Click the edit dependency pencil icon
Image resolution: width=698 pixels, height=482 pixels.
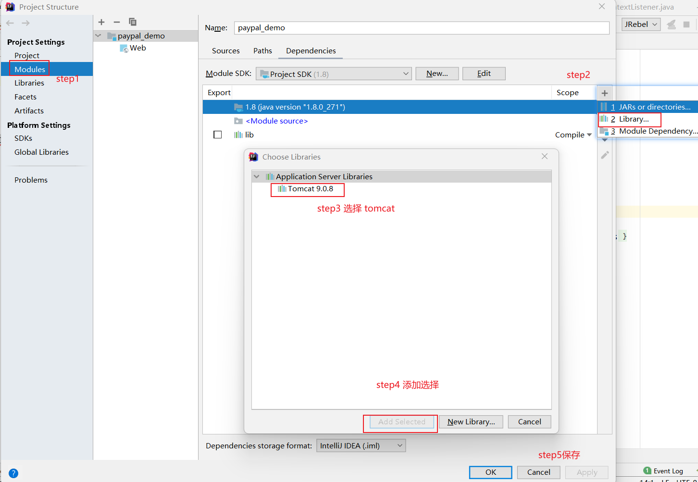coord(605,155)
